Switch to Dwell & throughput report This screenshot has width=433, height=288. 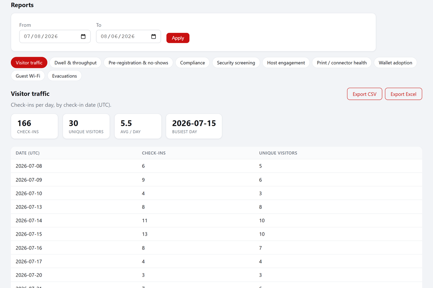(75, 63)
